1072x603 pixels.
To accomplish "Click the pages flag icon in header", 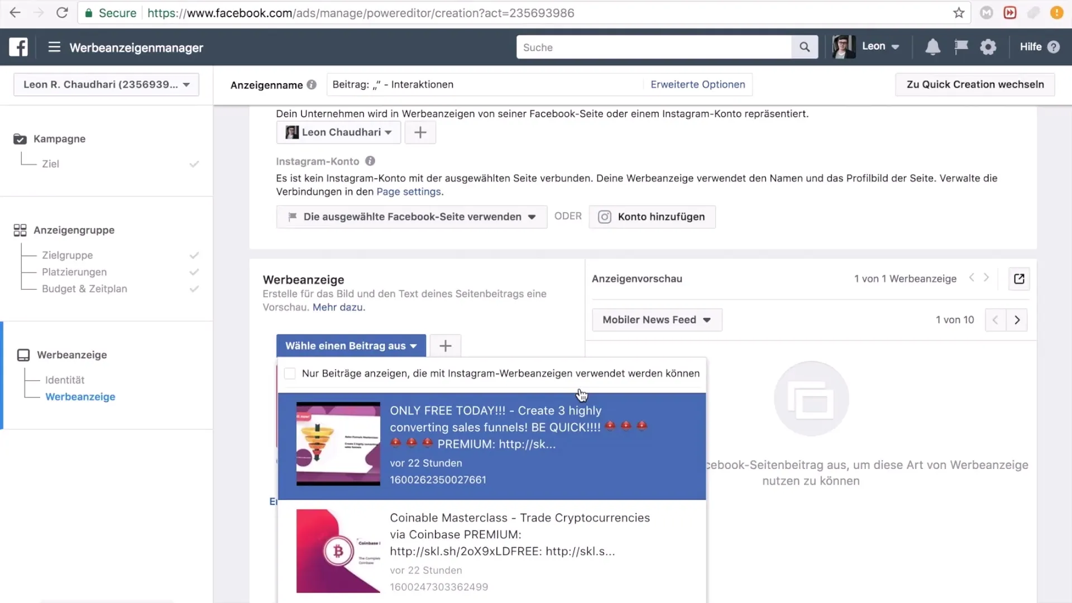I will click(x=961, y=47).
